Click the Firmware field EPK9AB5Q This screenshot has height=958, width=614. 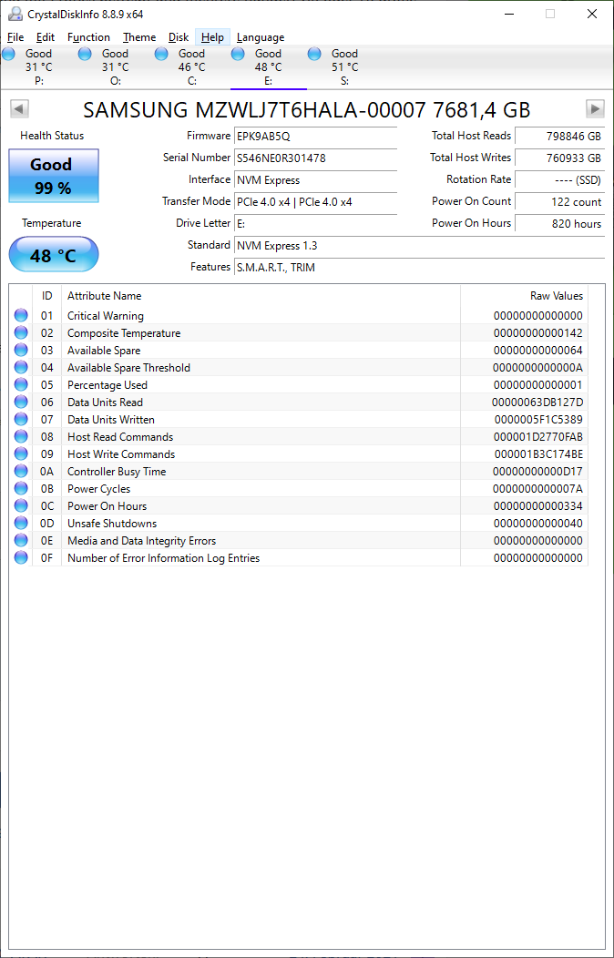click(x=316, y=137)
